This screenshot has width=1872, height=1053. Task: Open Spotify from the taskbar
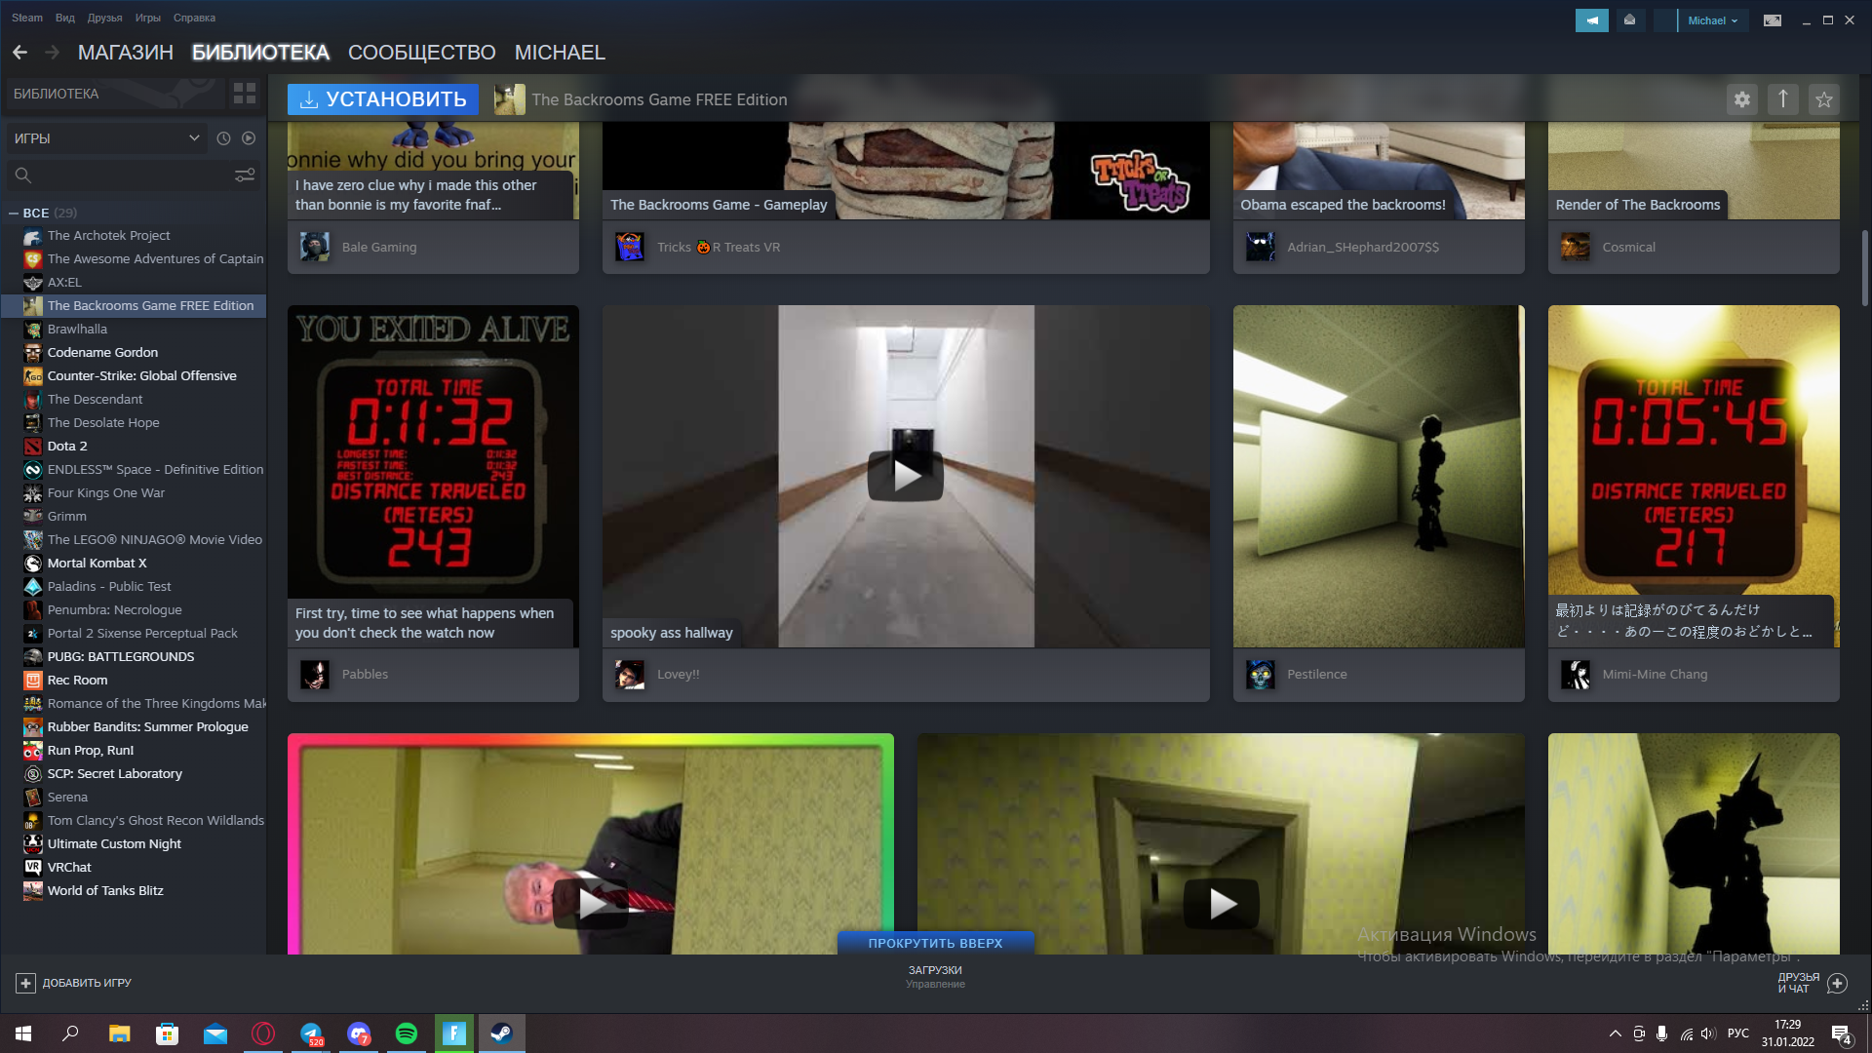click(407, 1033)
